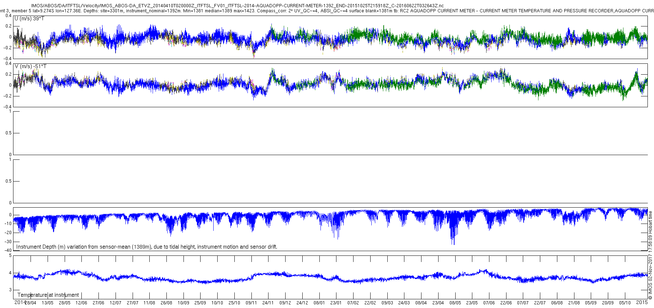Select the '22/06' date tick label
This screenshot has width=654, height=308.
506,303
